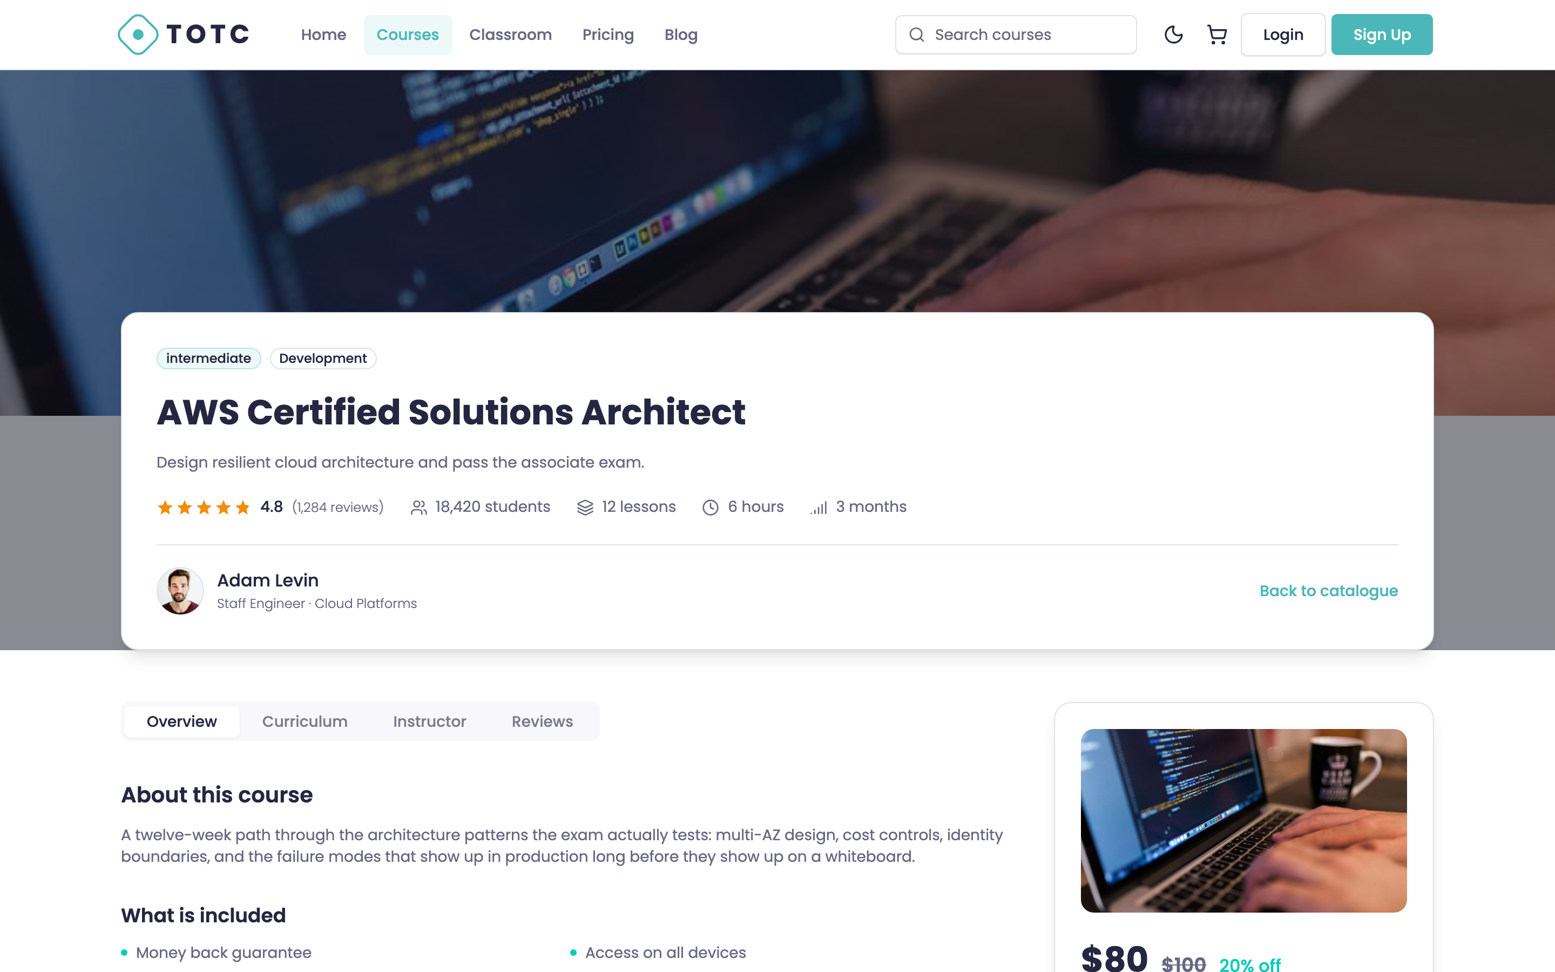Click the AWS Certified Solutions Architect title
This screenshot has width=1555, height=972.
pos(451,412)
